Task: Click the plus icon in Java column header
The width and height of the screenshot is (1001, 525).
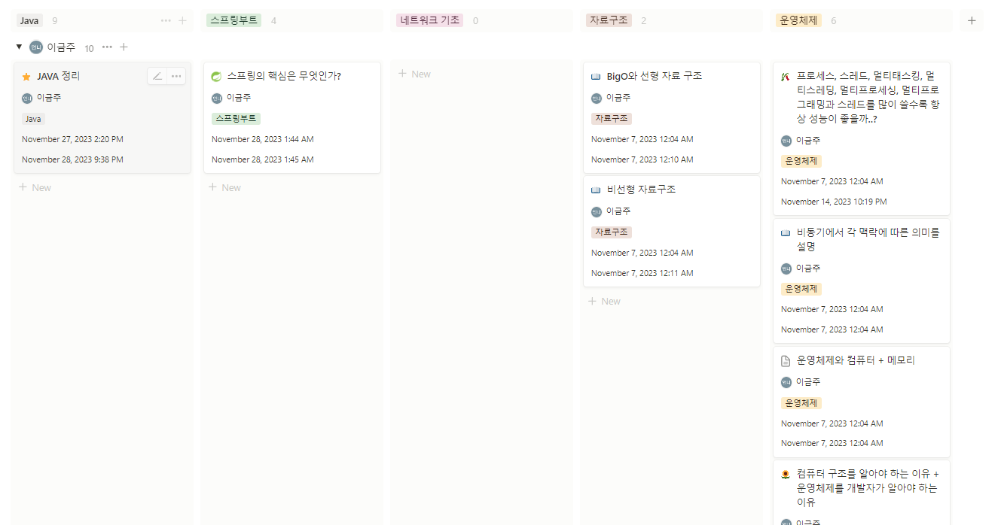Action: (182, 20)
